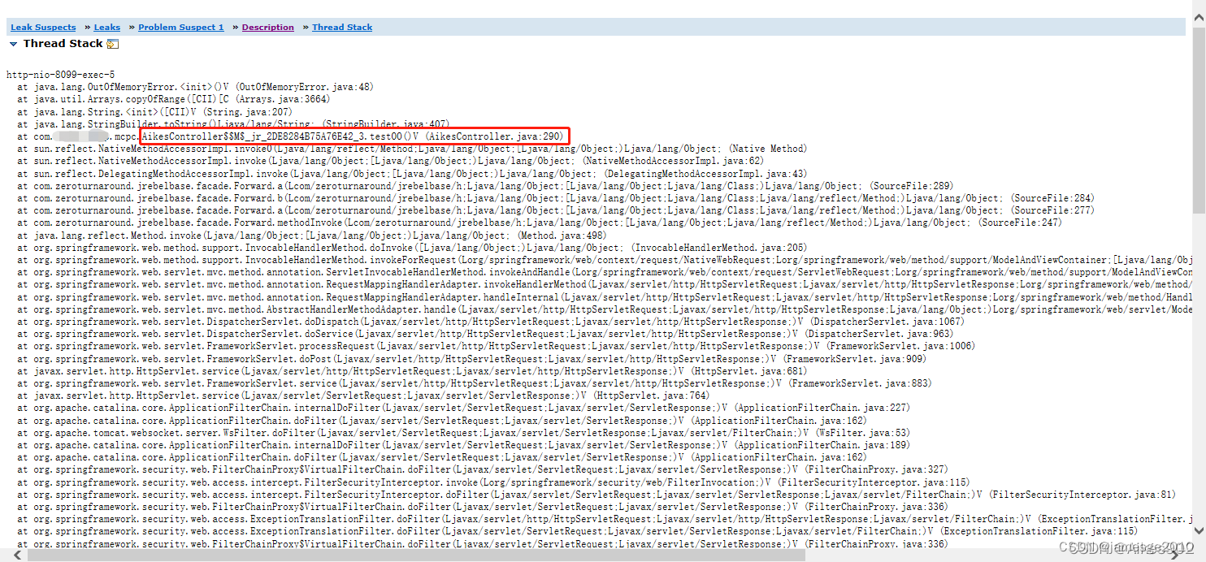
Task: Select the FilterChainProxy.java:327 stack line
Action: click(x=483, y=469)
